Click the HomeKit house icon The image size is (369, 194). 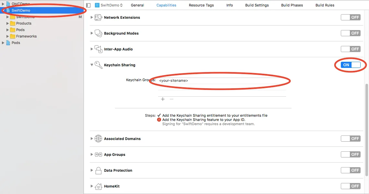pyautogui.click(x=98, y=186)
